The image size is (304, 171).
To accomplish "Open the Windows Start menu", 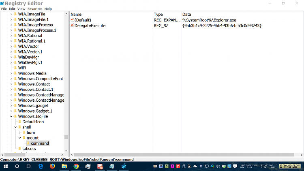I will (6, 167).
